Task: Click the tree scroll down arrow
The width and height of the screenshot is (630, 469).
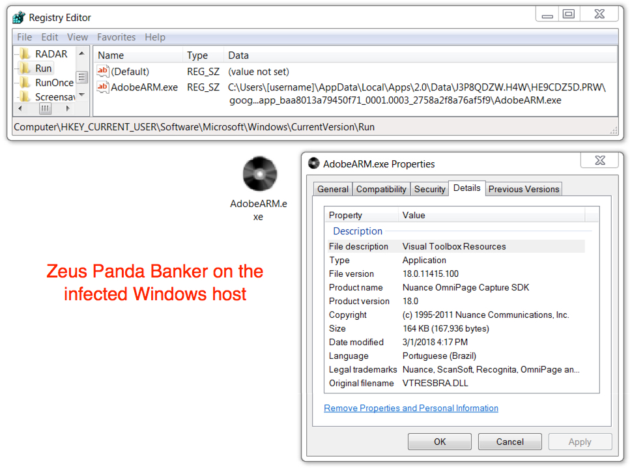Action: point(82,95)
